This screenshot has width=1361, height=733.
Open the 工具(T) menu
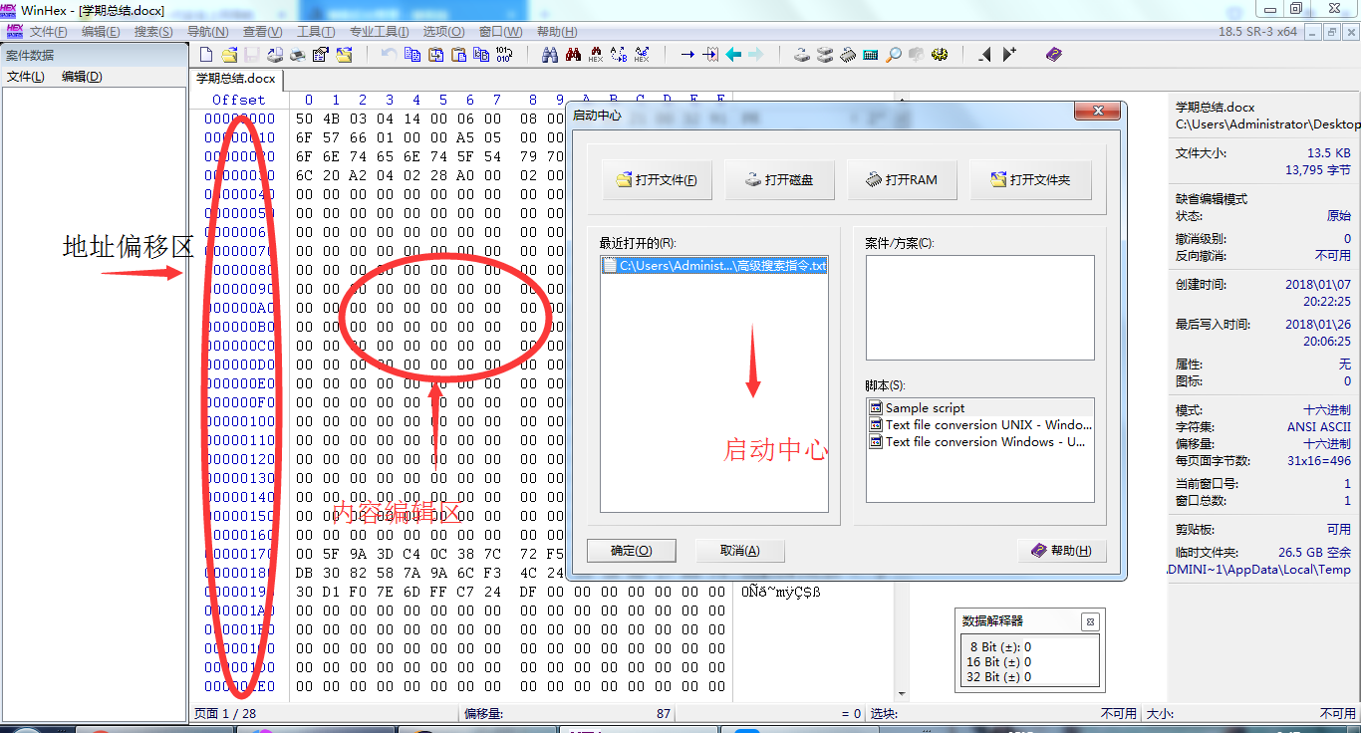(x=316, y=32)
